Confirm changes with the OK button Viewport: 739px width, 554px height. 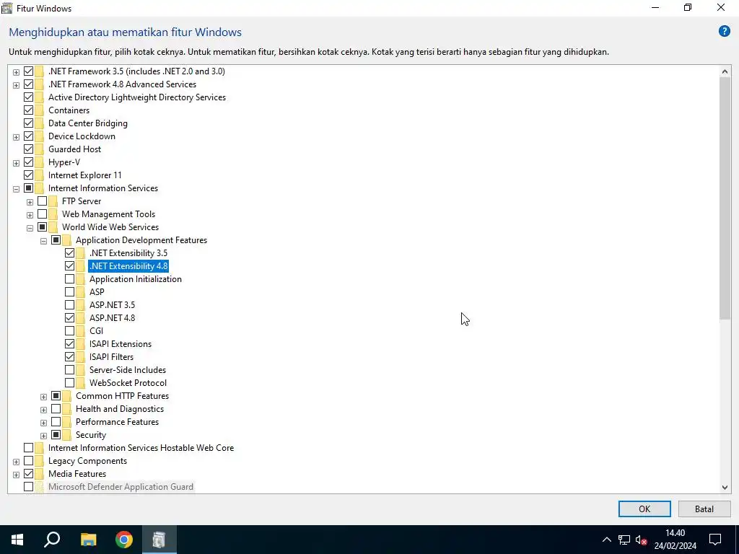tap(644, 509)
